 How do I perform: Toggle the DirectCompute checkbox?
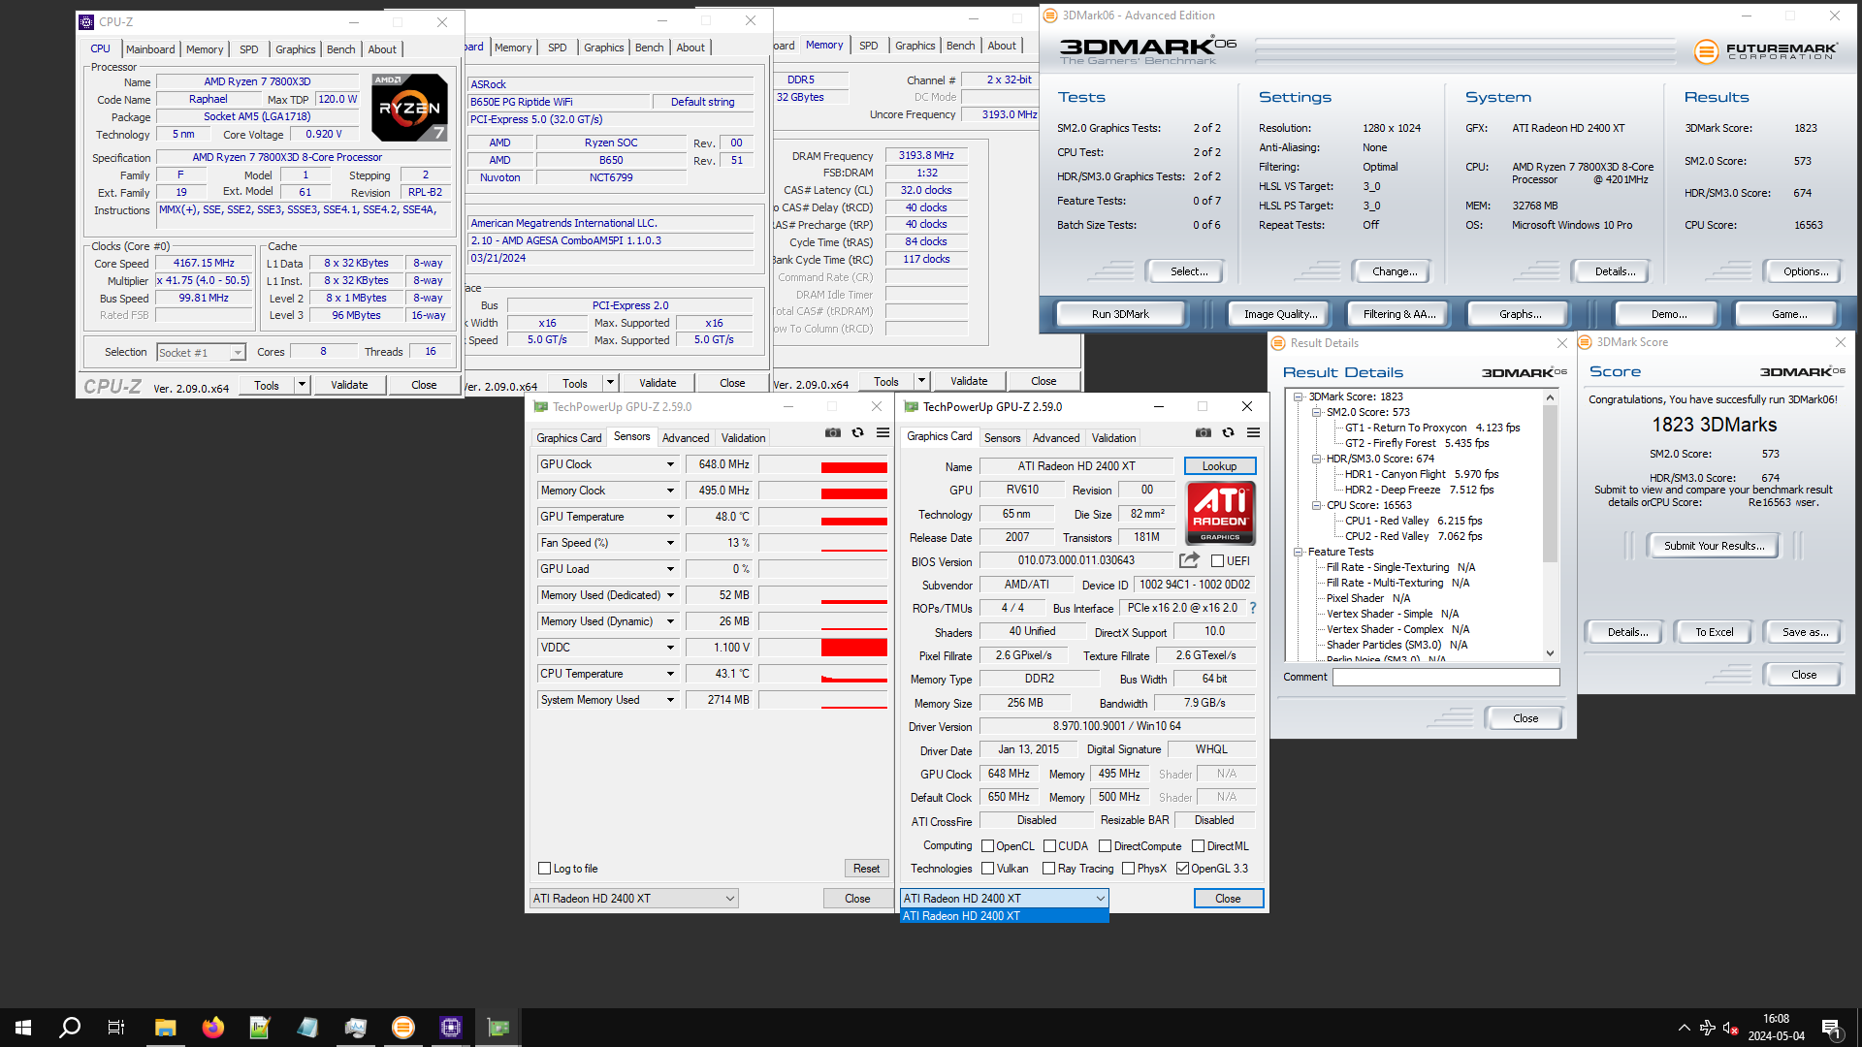tap(1105, 846)
